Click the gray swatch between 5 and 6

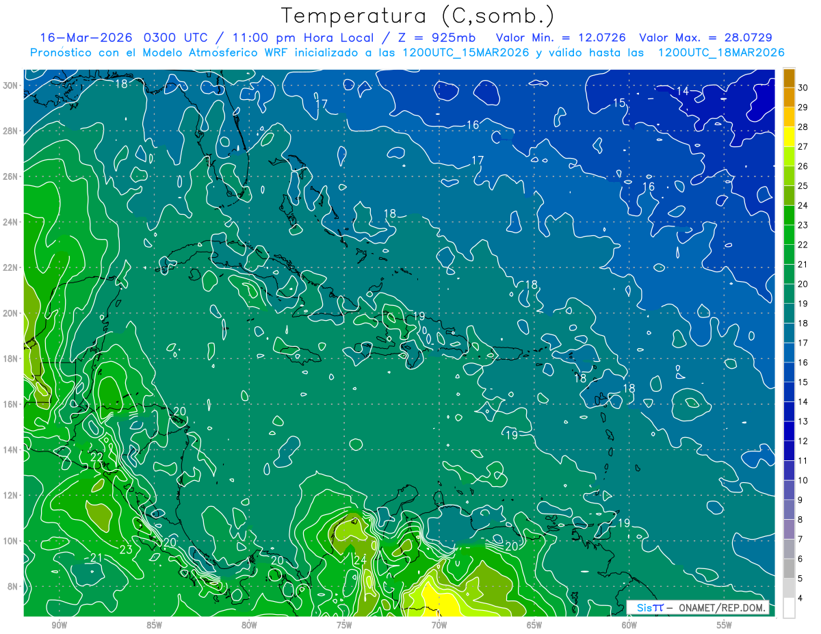pos(789,569)
